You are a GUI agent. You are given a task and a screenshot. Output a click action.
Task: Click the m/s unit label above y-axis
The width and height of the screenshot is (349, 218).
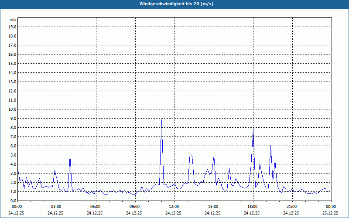click(x=13, y=20)
